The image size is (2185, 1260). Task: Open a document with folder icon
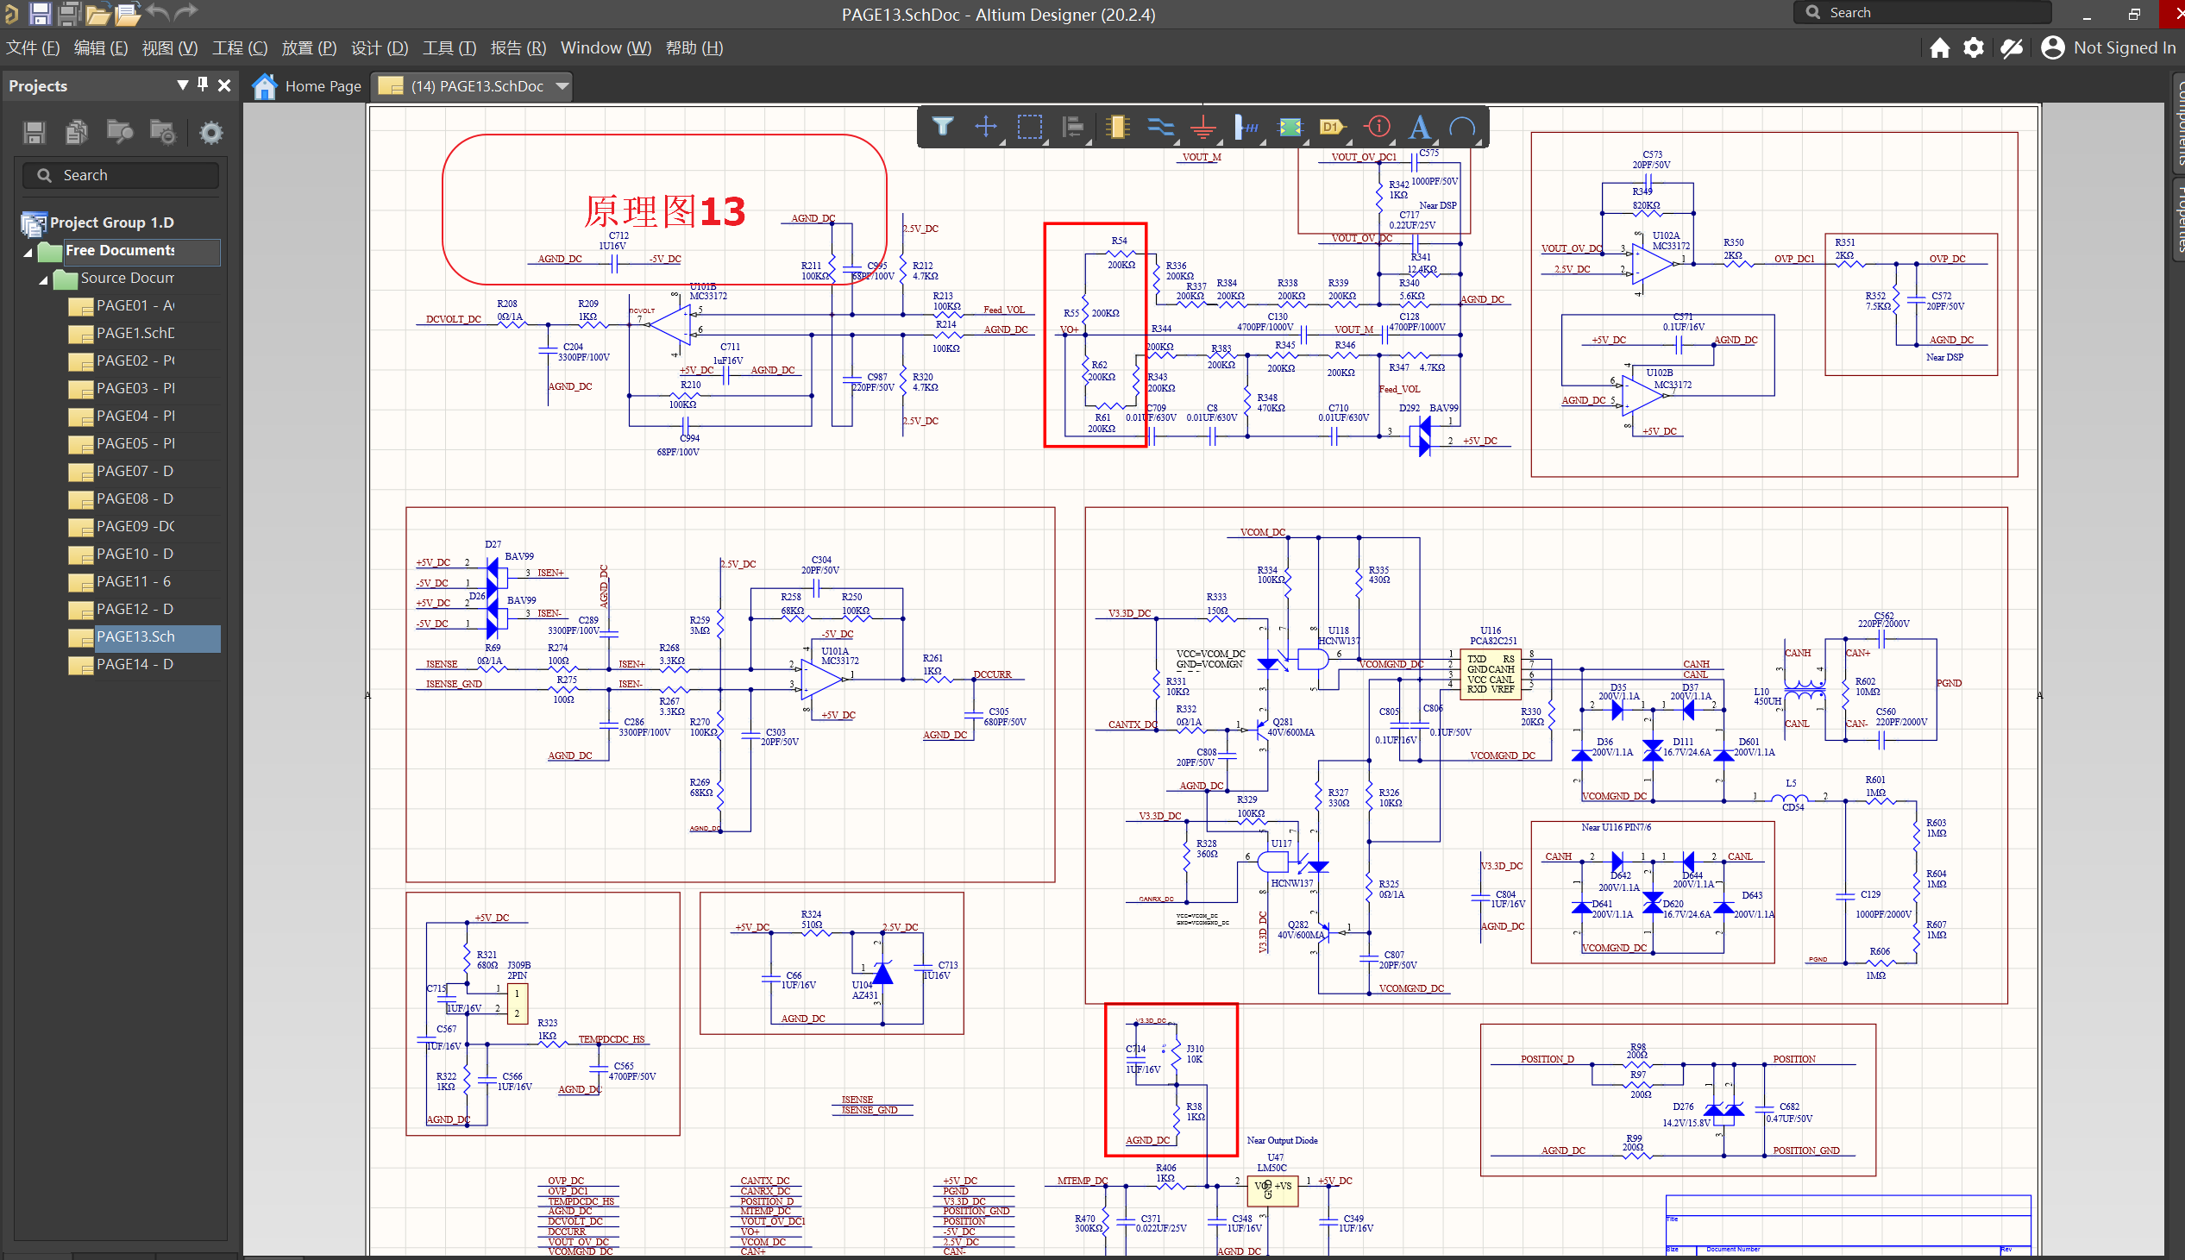pos(97,14)
